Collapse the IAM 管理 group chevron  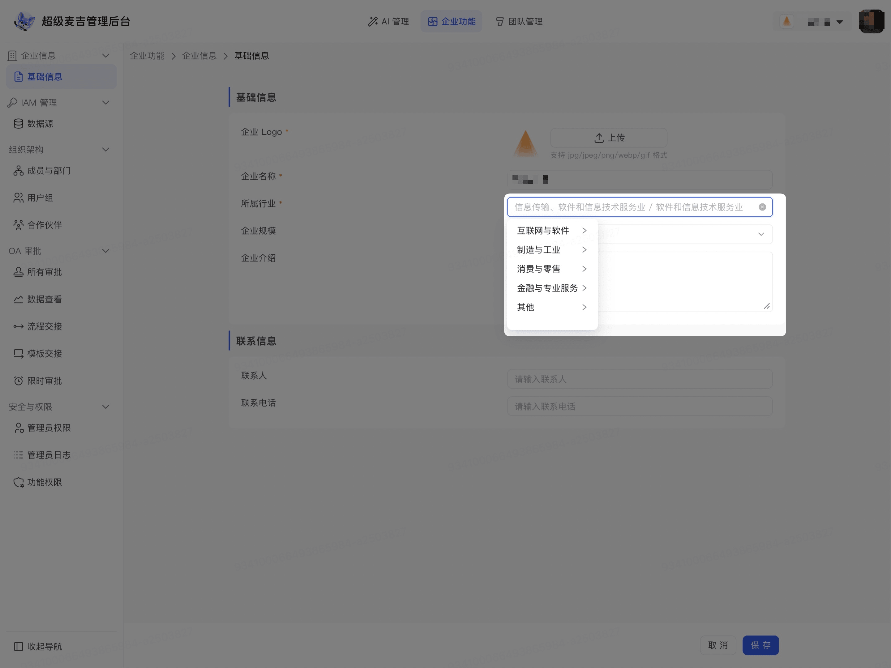coord(105,103)
